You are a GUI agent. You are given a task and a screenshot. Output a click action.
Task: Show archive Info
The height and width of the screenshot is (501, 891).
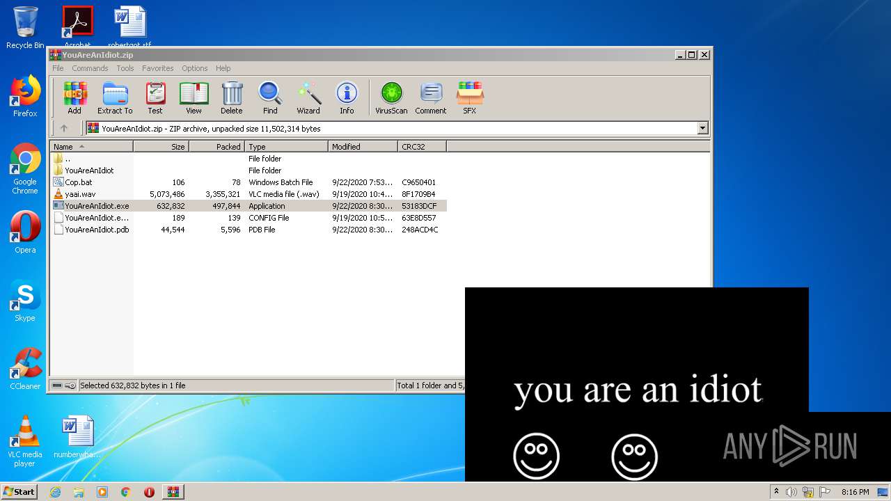347,98
